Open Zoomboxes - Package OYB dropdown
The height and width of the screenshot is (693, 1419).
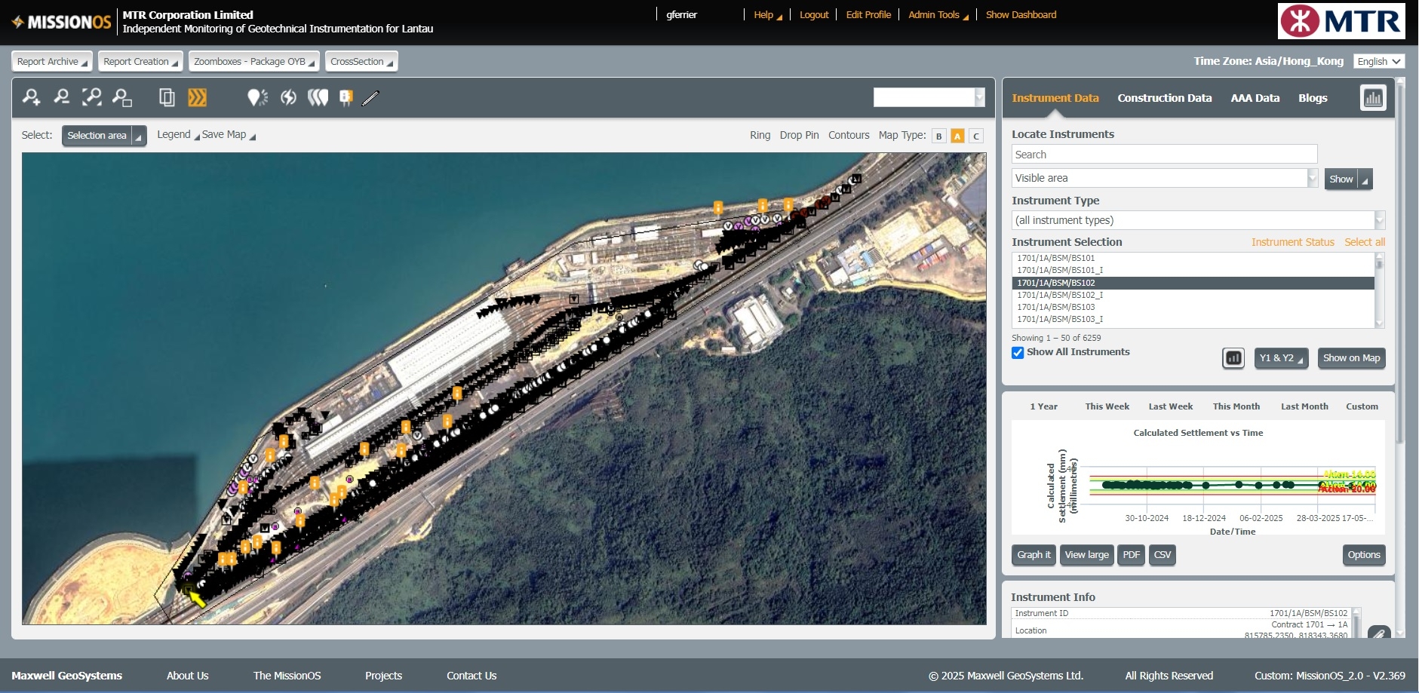pyautogui.click(x=254, y=61)
